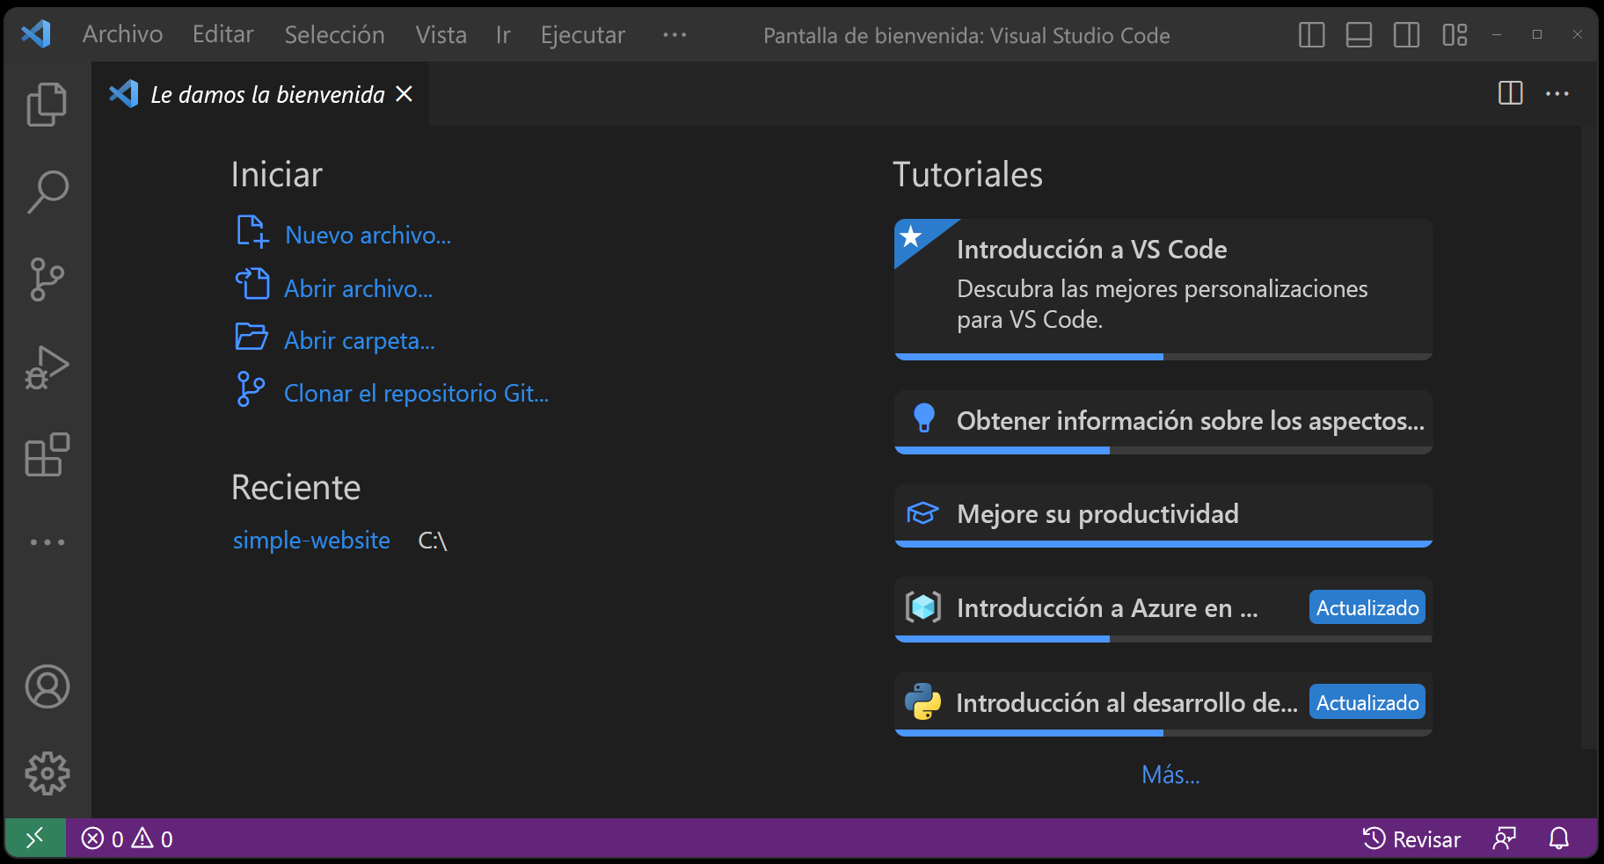Click progress bar under Mejore su productividad
The width and height of the screenshot is (1604, 864).
(1163, 544)
